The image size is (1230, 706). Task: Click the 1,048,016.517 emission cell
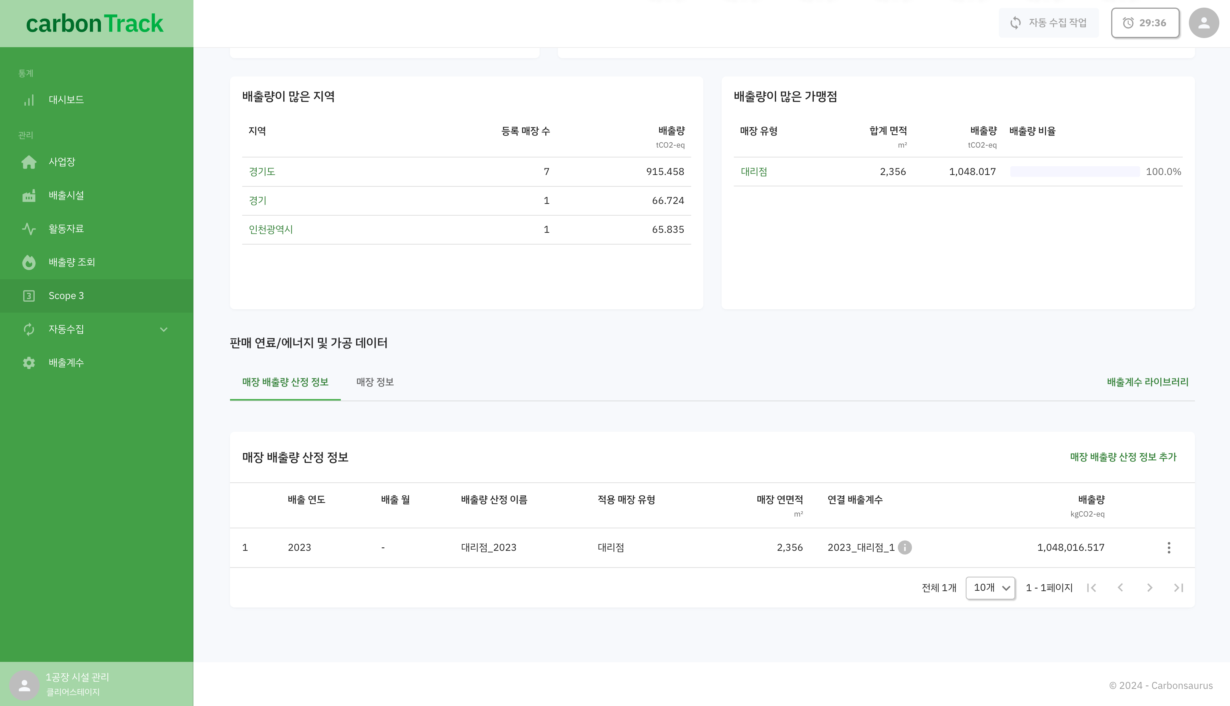(1071, 547)
